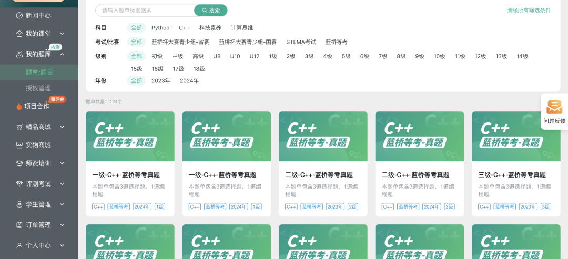Click 题单数量：124个 text
Viewport: 568px width, 259px height.
pos(104,102)
